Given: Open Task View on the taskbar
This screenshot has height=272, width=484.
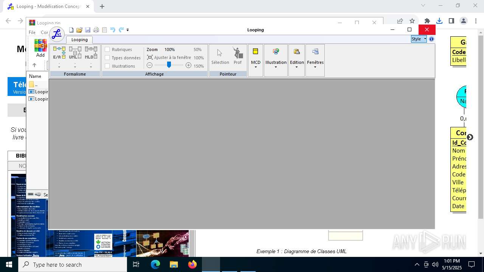Looking at the screenshot, I should coord(136,264).
